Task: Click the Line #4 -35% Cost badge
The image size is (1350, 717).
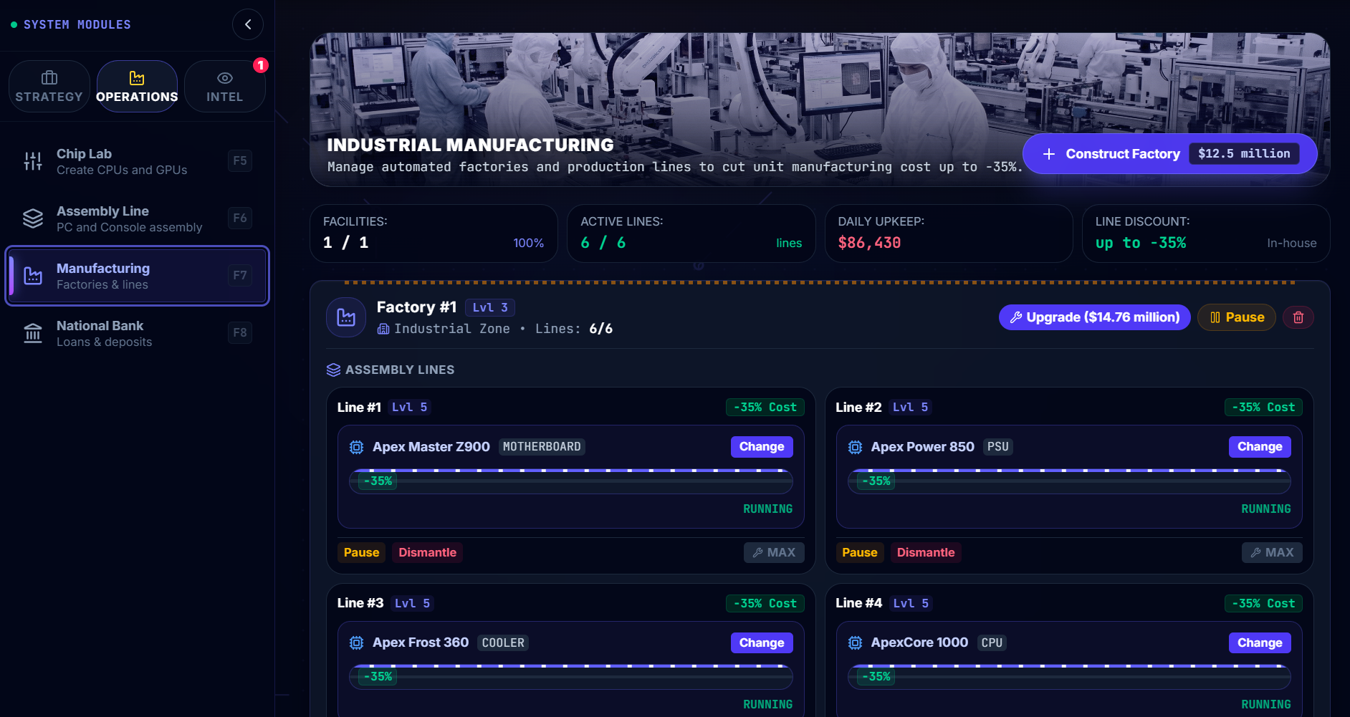Action: coord(1263,603)
